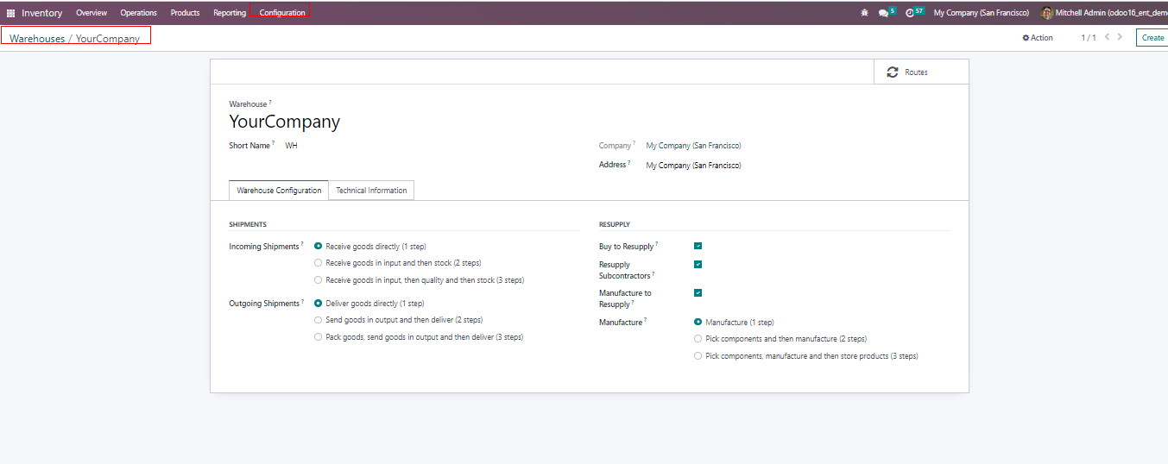Open Company link My Company (San Francisco)

tap(693, 146)
